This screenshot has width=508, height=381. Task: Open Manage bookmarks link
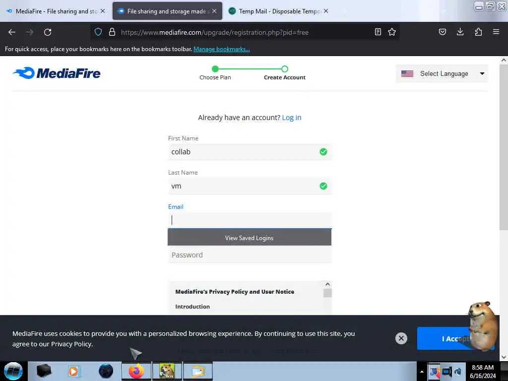(222, 49)
